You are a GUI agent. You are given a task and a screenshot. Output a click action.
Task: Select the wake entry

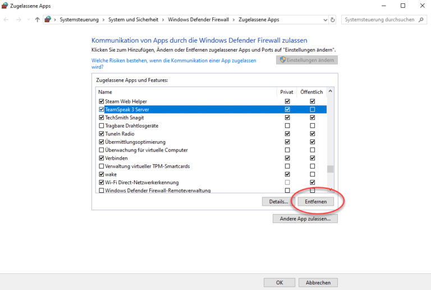(111, 174)
